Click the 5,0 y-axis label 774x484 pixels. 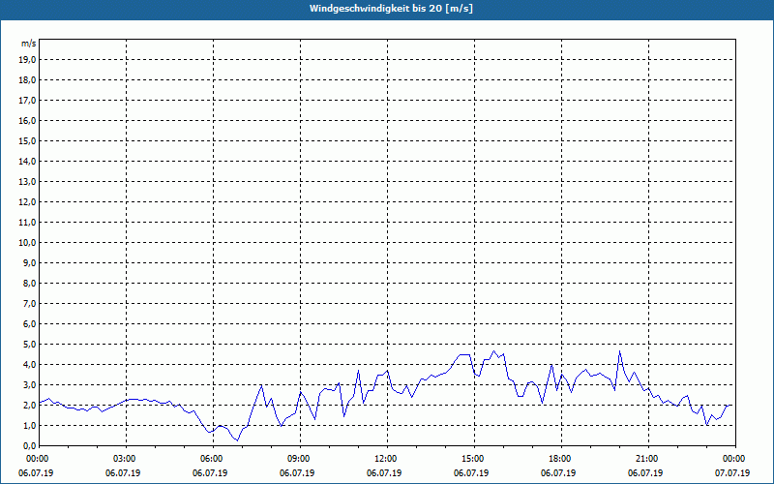tap(30, 345)
